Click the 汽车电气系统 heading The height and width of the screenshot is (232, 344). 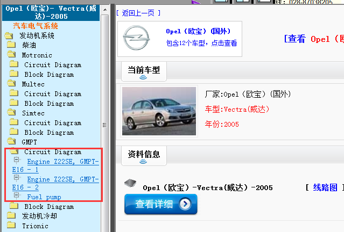point(36,26)
